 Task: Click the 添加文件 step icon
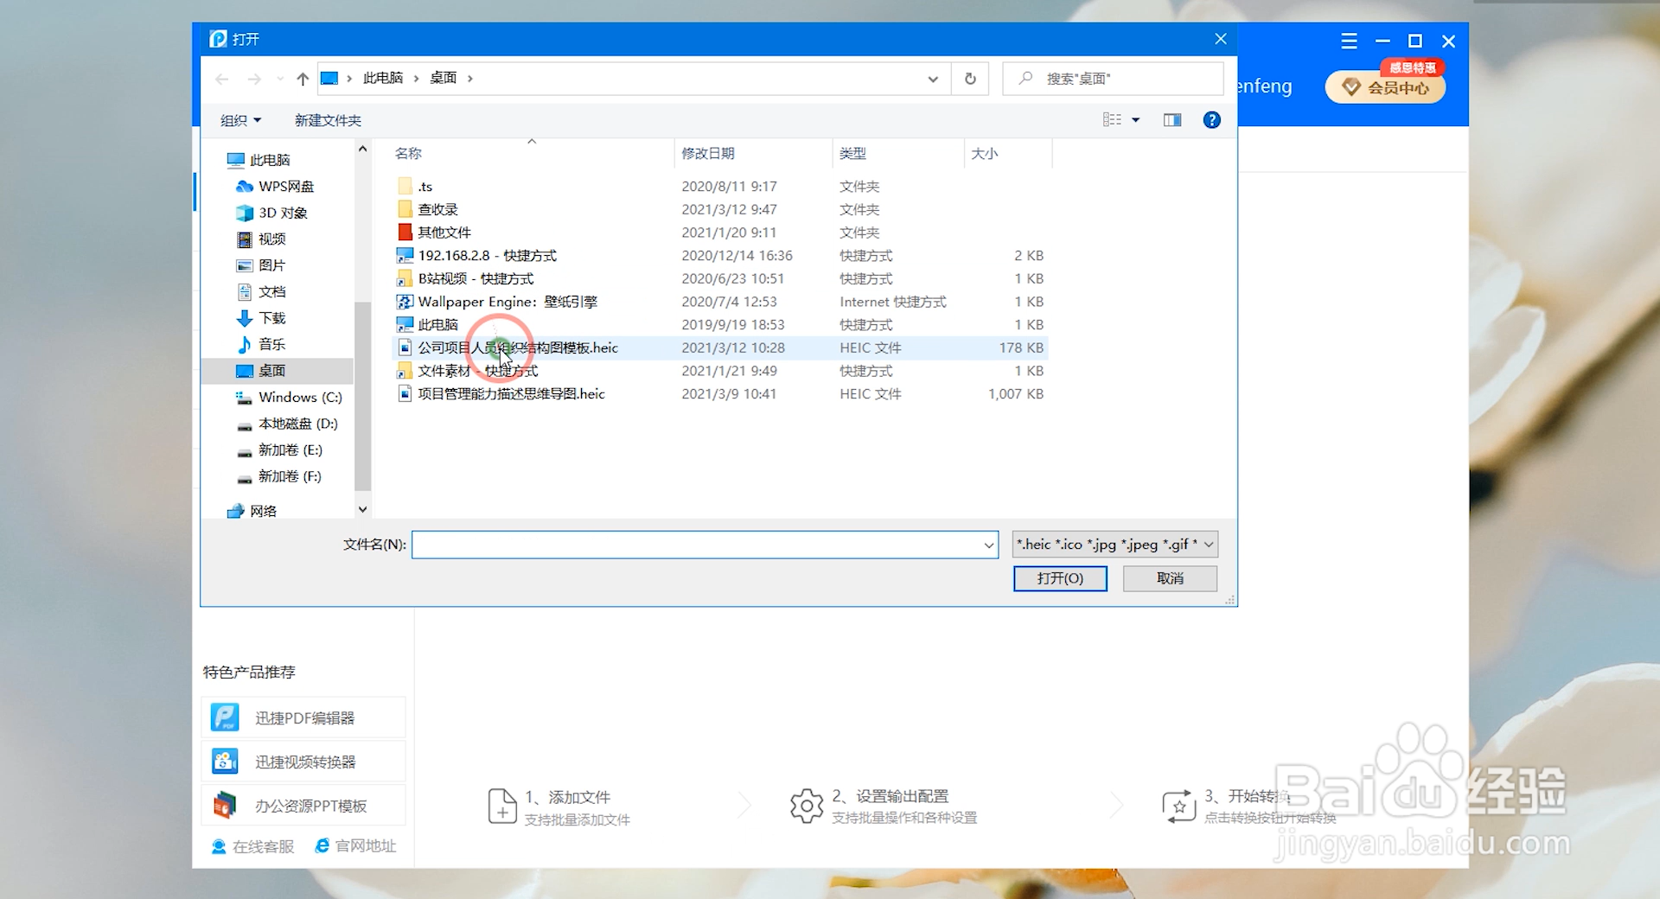click(502, 806)
